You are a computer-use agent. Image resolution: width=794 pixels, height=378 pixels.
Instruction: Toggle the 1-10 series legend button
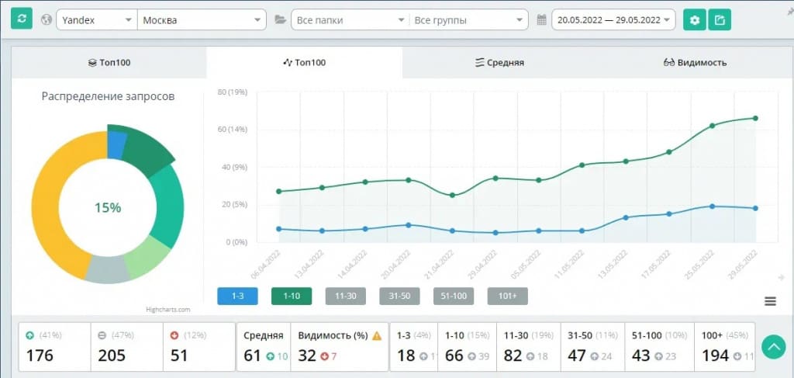(x=292, y=297)
